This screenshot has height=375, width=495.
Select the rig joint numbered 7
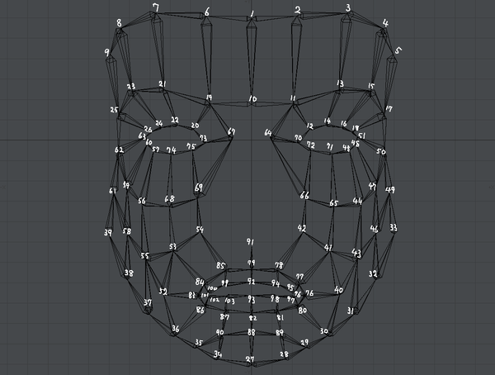point(156,8)
